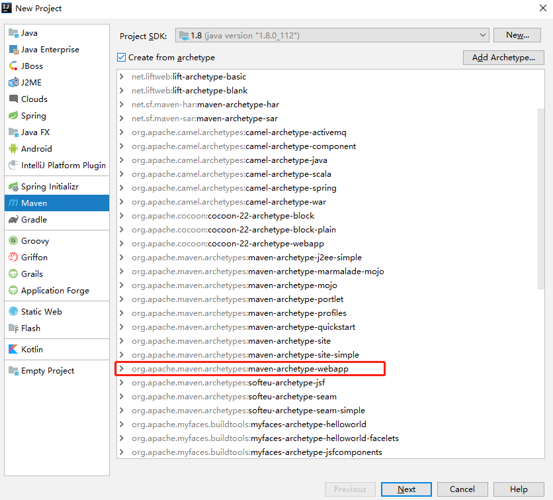Select Static Web project type
This screenshot has width=553, height=500.
coord(57,311)
